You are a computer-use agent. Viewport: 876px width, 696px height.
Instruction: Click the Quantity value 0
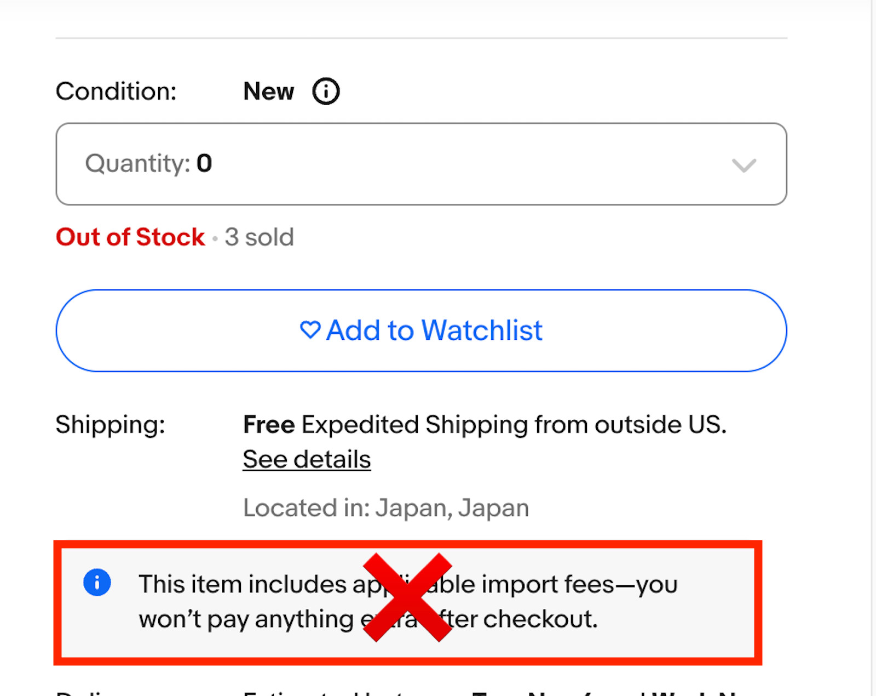204,163
